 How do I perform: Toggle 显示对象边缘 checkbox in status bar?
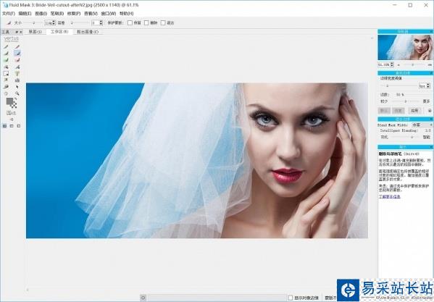(291, 298)
